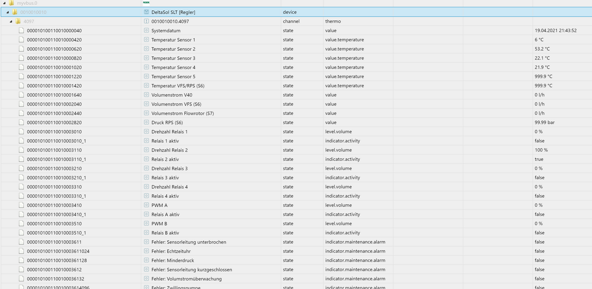Click the 0010010010.4097 channel name
592x289 pixels.
(170, 21)
